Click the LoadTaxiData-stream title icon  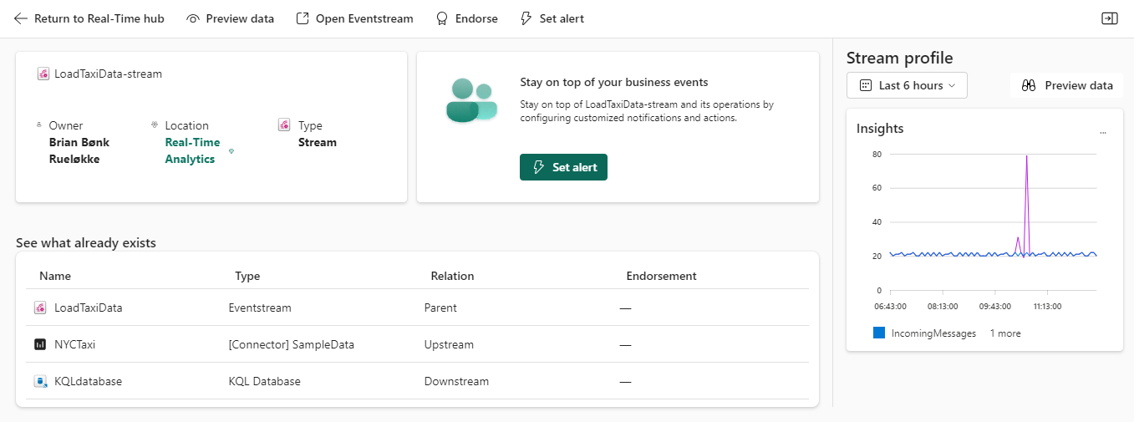[x=43, y=74]
